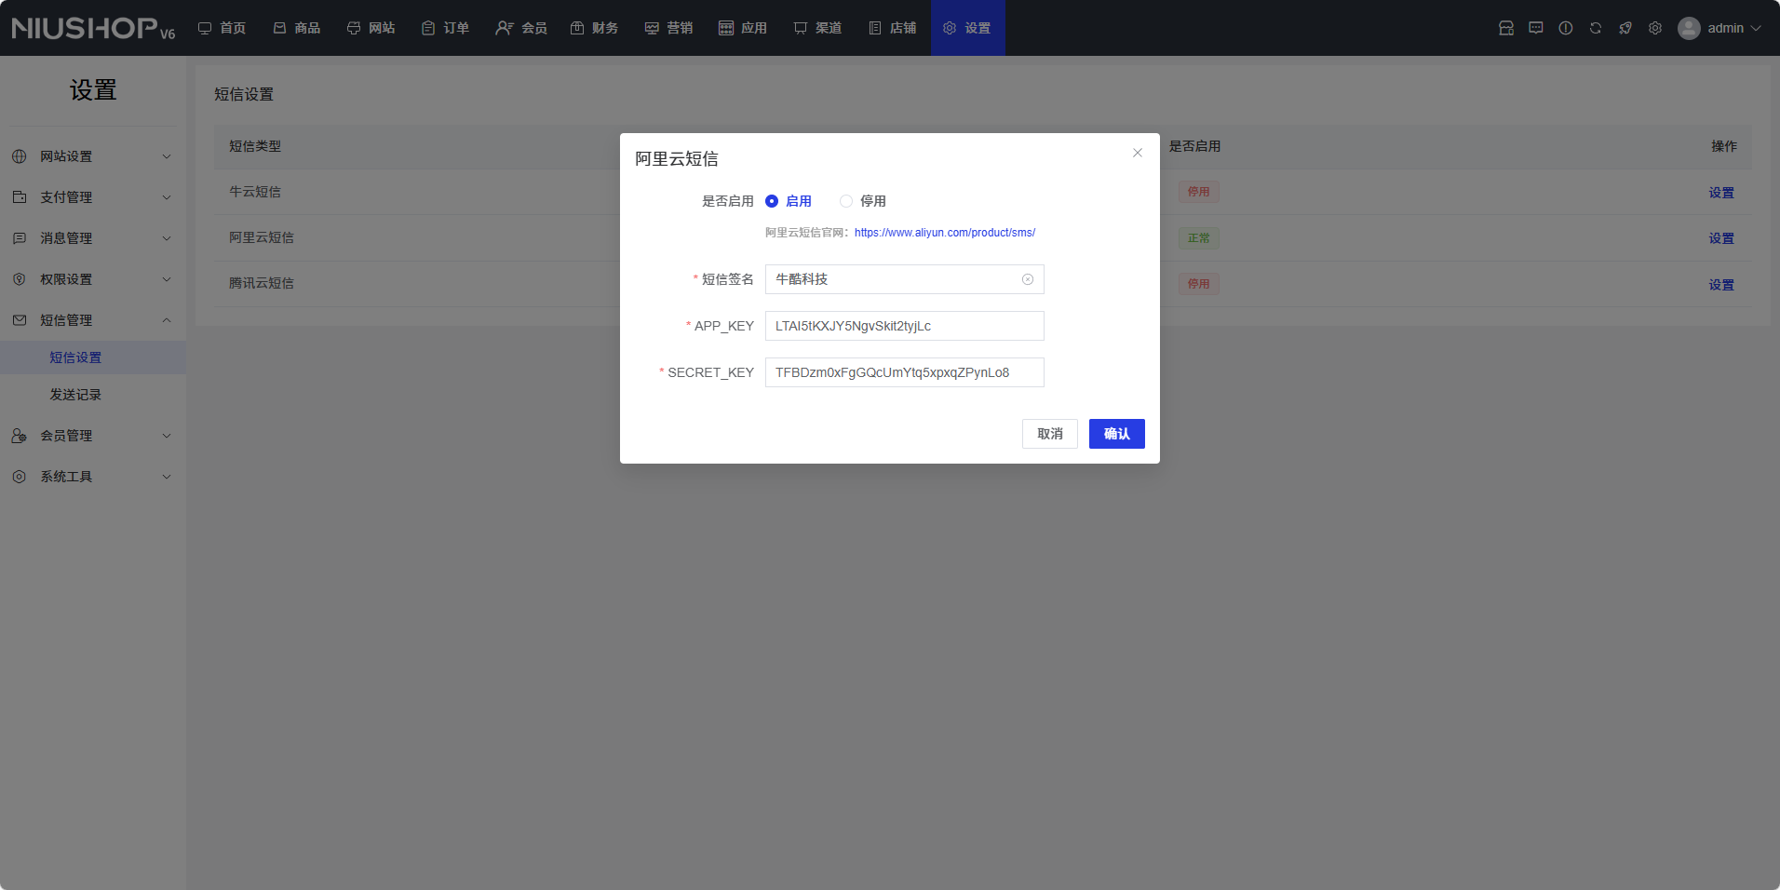The width and height of the screenshot is (1780, 890).
Task: Expand the 支付管理 sidebar section
Action: [x=93, y=197]
